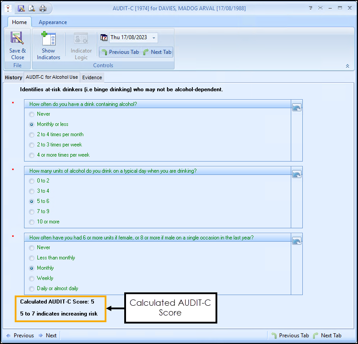Reset the typical day units question answer

297,174
